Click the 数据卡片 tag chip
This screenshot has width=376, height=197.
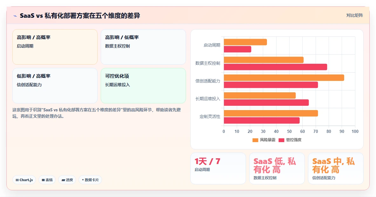click(x=90, y=180)
